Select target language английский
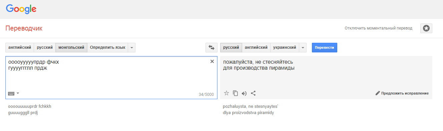The height and width of the screenshot is (131, 443). tap(256, 47)
